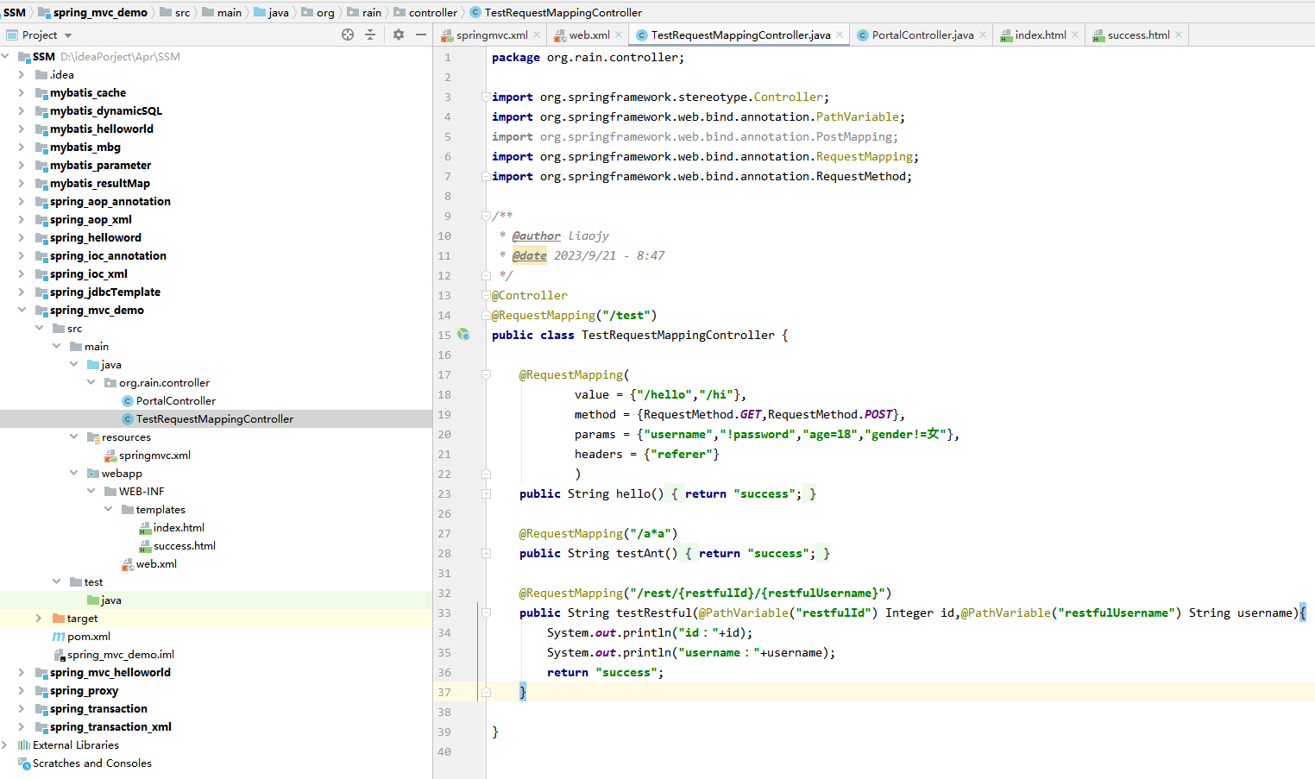1315x779 pixels.
Task: Select the WEB-INF folder
Action: click(x=142, y=492)
